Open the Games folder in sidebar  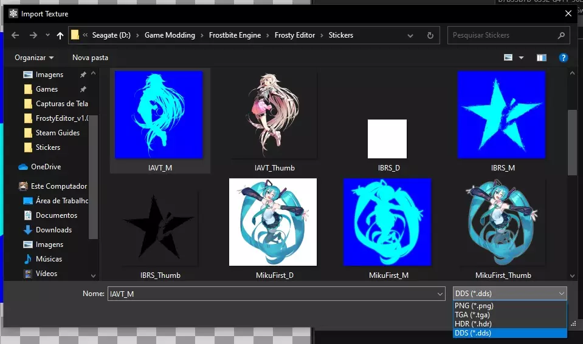[46, 89]
